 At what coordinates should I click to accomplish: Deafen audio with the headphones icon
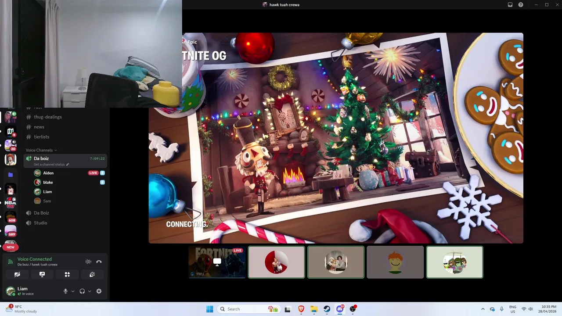point(82,291)
